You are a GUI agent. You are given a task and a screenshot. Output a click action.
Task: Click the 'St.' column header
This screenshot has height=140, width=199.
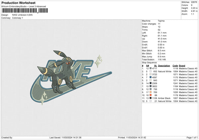coord(156,66)
